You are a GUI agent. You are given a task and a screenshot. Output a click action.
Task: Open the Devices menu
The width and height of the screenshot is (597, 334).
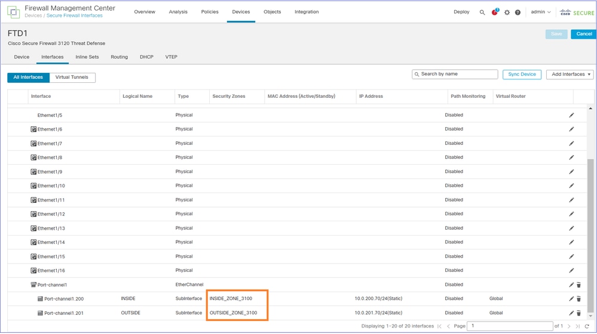(x=241, y=12)
